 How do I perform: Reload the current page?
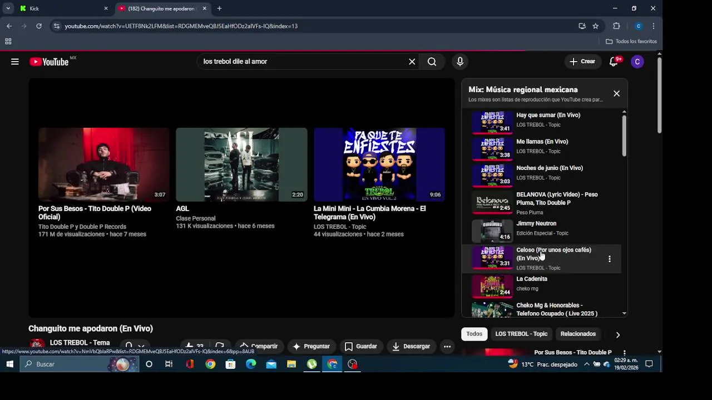(39, 26)
